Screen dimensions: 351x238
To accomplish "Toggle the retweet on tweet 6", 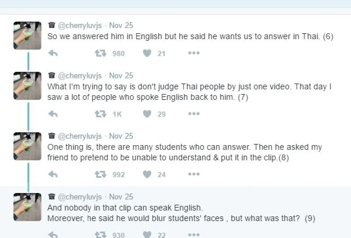I will (100, 53).
